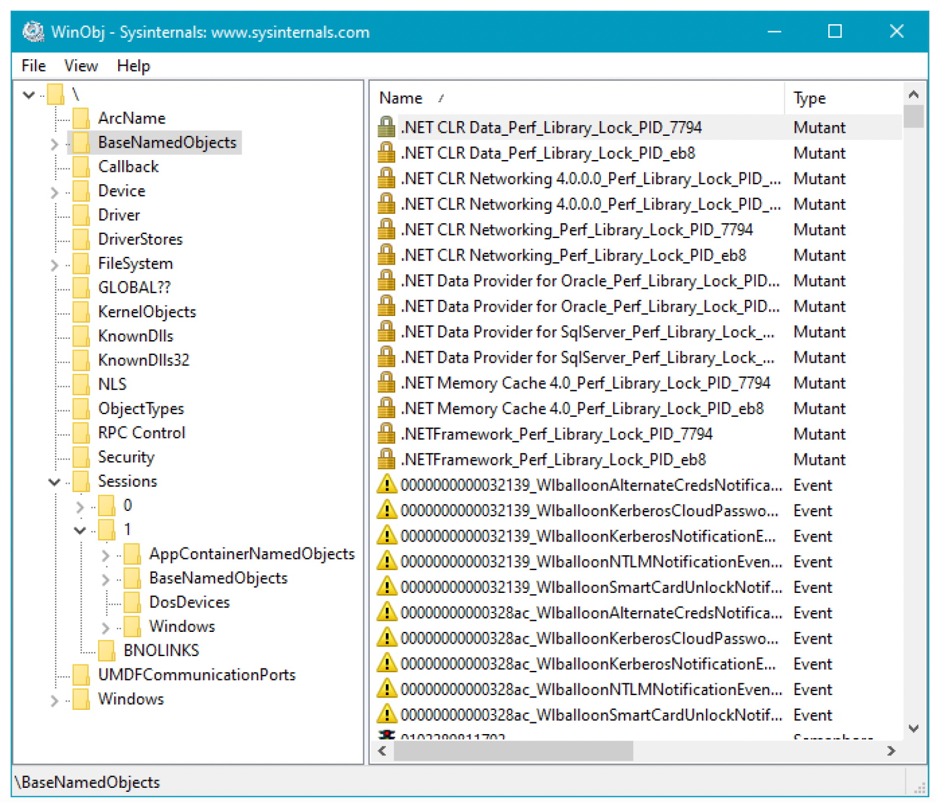Image resolution: width=937 pixels, height=802 pixels.
Task: Click the Driver folder icon
Action: click(82, 215)
